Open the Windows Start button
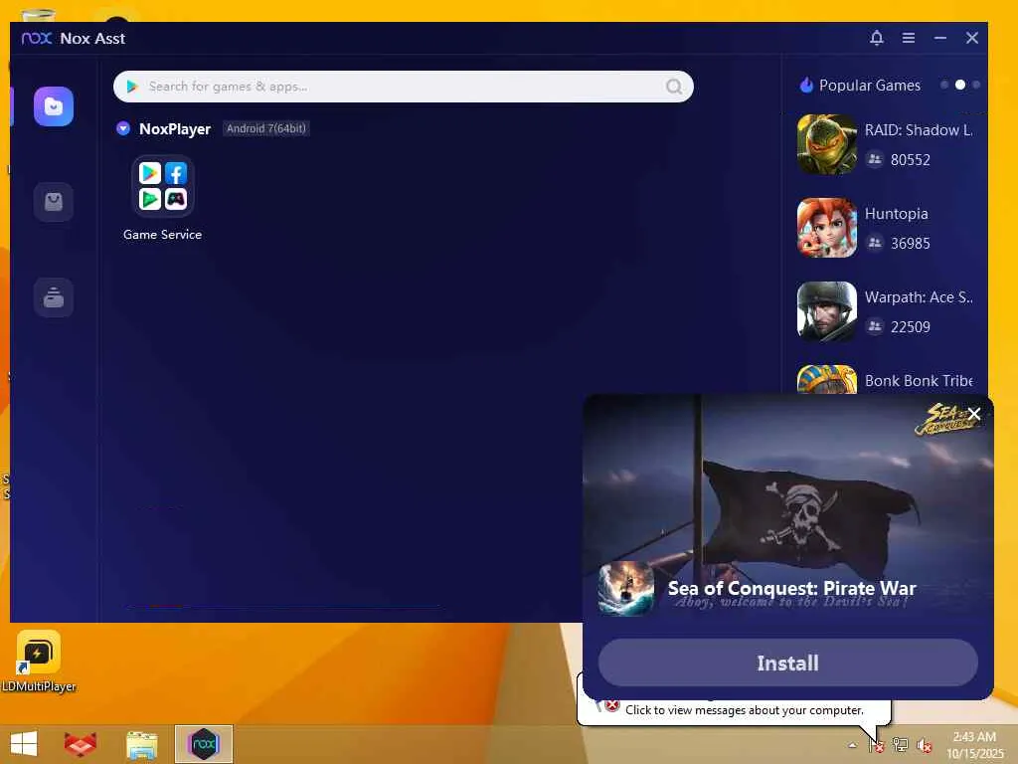 tap(24, 744)
